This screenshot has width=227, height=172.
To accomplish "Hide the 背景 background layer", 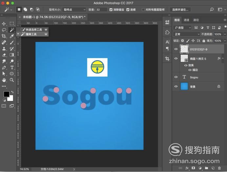I will pyautogui.click(x=176, y=86).
